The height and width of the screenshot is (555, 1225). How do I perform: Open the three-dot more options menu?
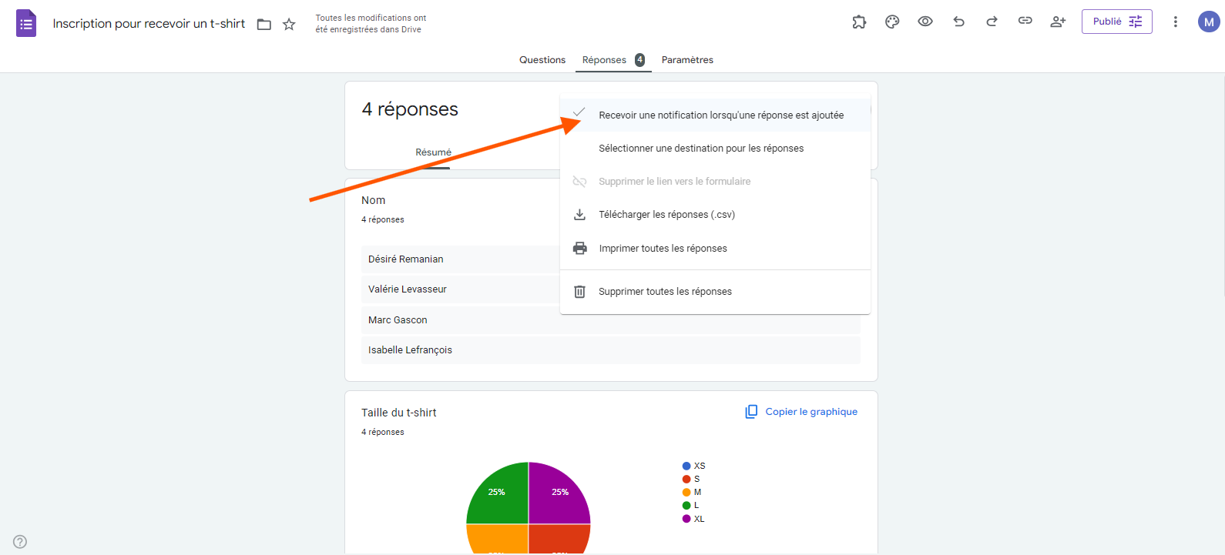tap(1175, 22)
